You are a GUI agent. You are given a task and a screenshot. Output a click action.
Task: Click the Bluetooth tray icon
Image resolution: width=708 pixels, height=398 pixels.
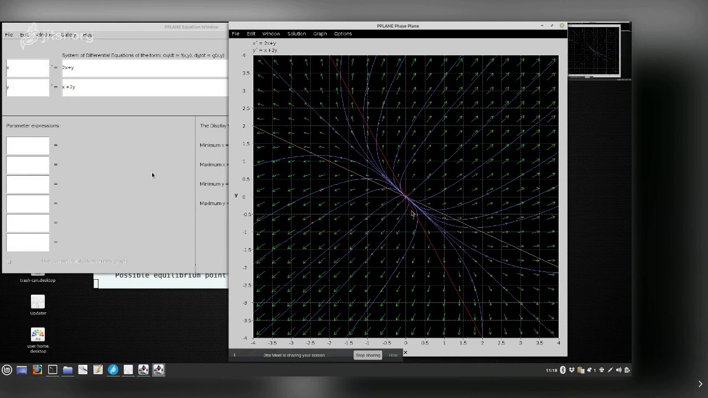563,370
